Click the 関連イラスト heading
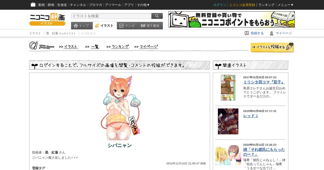This screenshot has width=324, height=170. click(235, 65)
